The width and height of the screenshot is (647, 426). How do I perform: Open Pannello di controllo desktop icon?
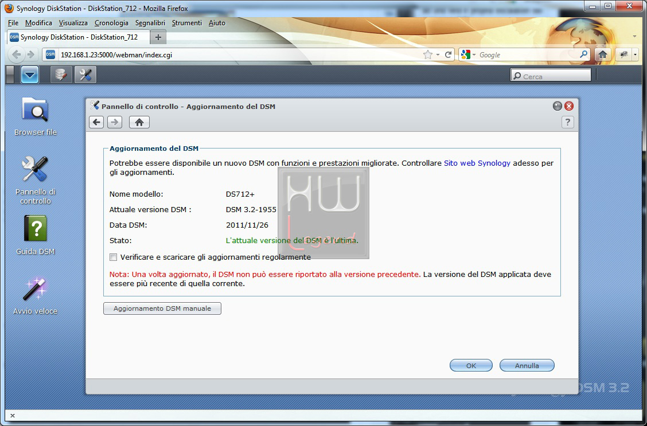[36, 180]
